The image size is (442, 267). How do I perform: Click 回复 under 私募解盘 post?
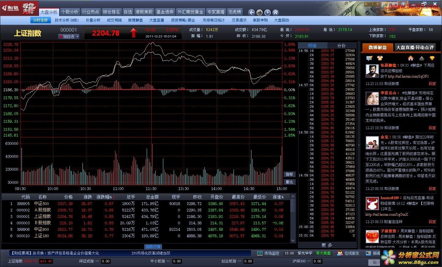point(432,83)
